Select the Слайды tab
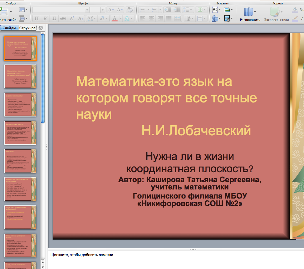Screen dimensions: 304x269 point(9,28)
